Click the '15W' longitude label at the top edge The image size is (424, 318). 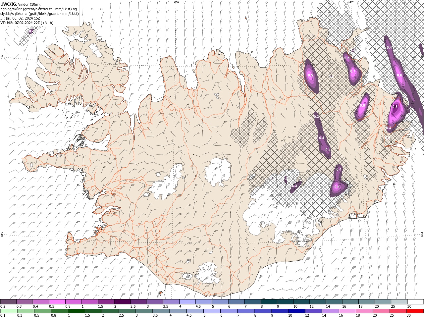(x=351, y=2)
